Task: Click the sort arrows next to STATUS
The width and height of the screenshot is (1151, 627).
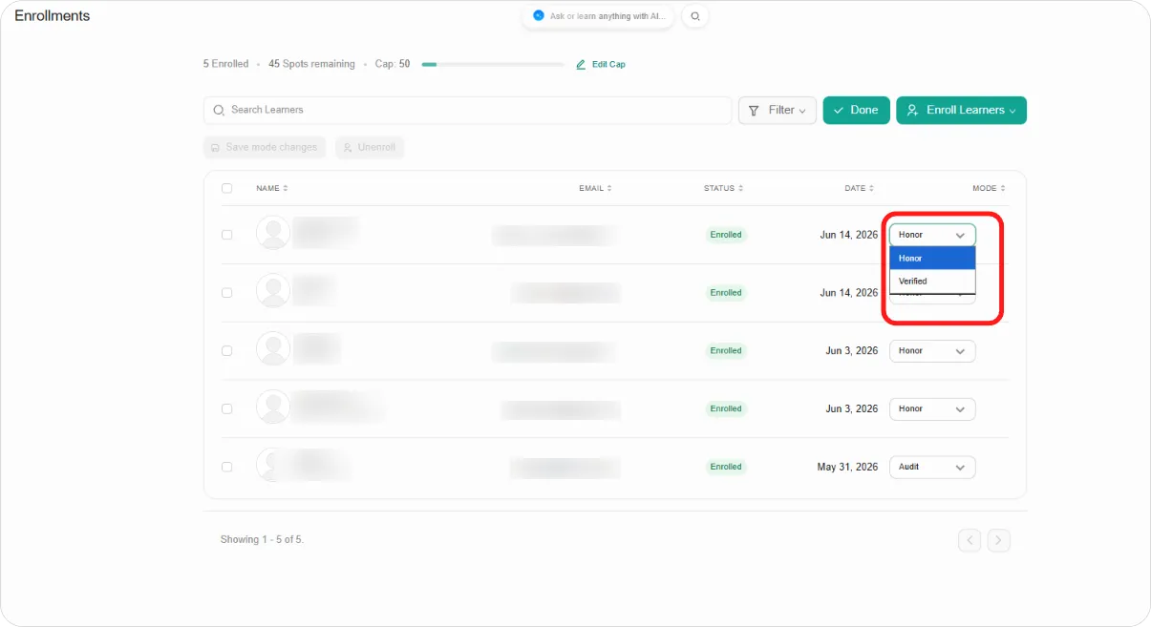Action: pyautogui.click(x=740, y=189)
